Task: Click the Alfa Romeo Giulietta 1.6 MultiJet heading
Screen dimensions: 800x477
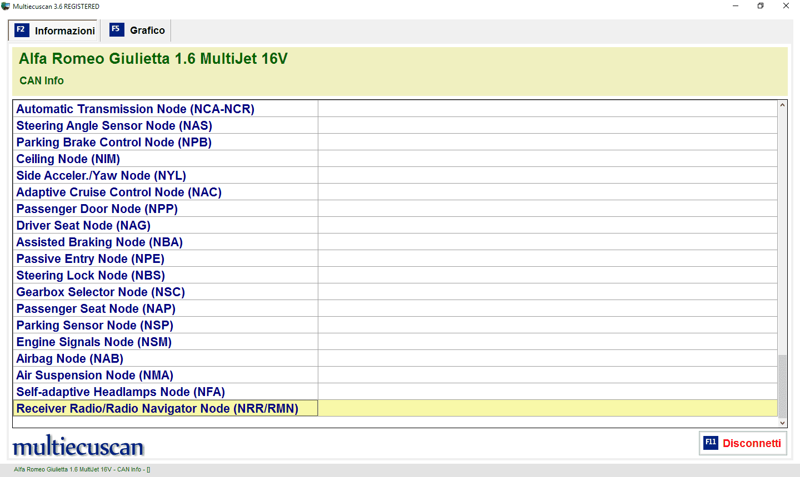Action: tap(153, 59)
